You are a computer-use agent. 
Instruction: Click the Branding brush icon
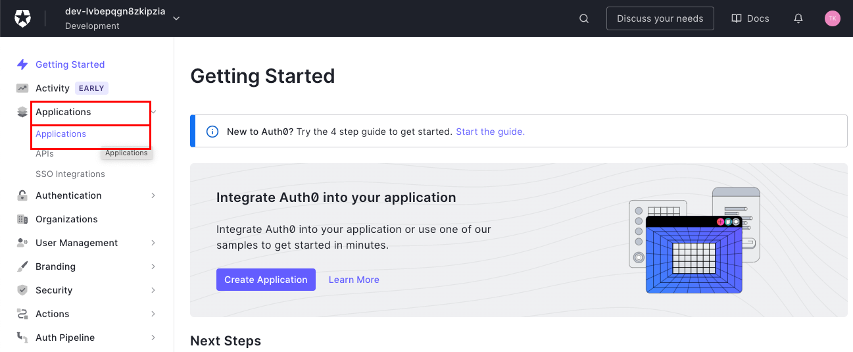click(22, 266)
